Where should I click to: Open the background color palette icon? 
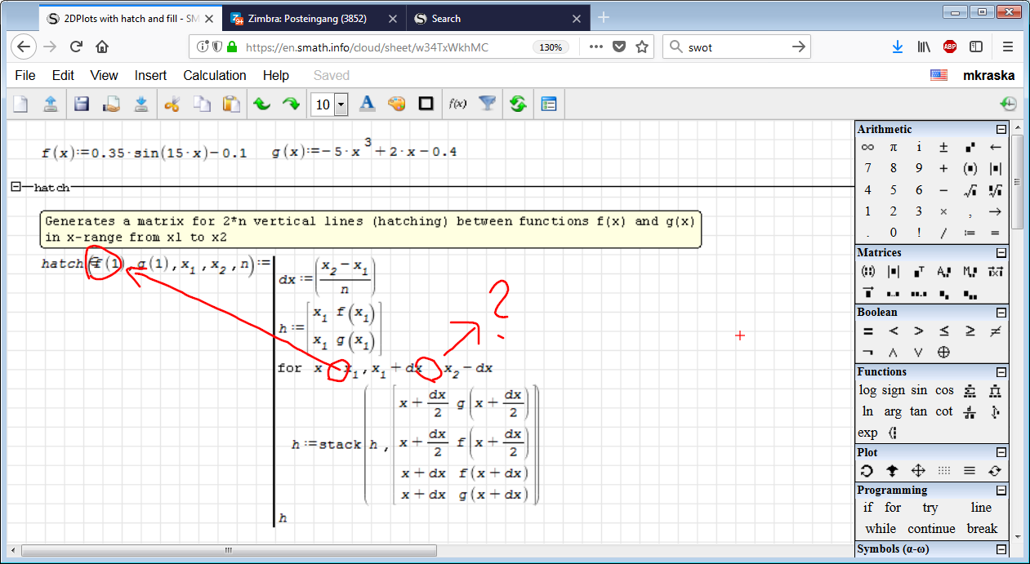point(396,104)
